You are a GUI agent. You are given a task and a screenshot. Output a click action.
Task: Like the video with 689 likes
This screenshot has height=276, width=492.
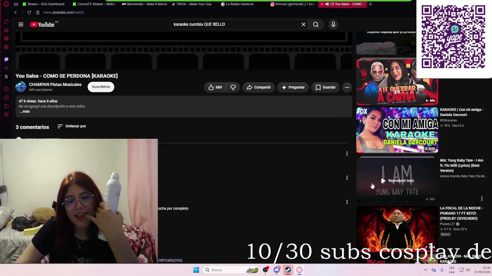coord(215,87)
